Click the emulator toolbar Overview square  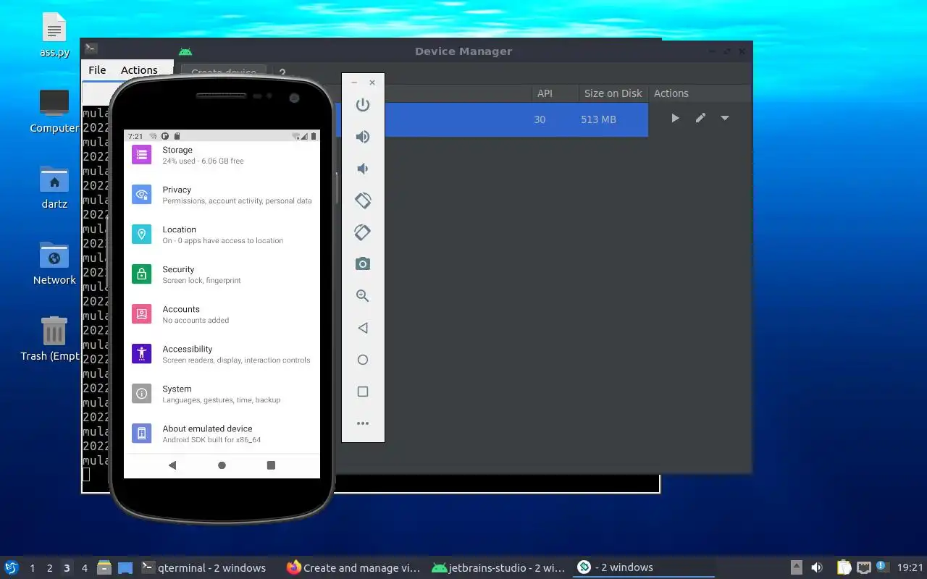tap(363, 392)
